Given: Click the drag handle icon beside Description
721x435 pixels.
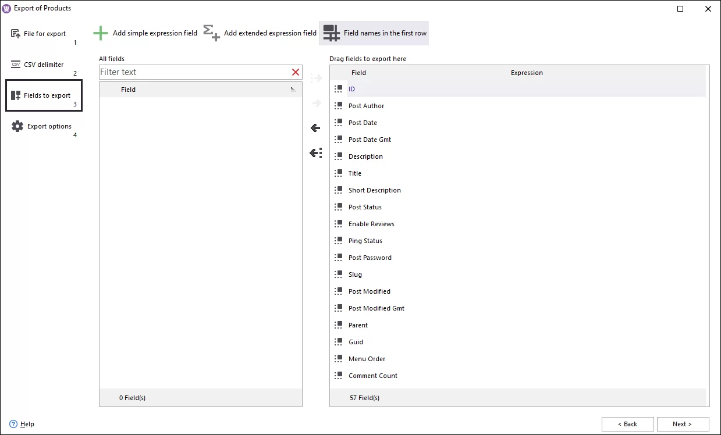Looking at the screenshot, I should [x=338, y=156].
